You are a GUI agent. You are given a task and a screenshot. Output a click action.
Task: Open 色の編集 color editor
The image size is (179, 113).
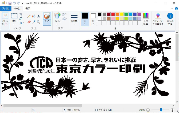[x=146, y=19]
